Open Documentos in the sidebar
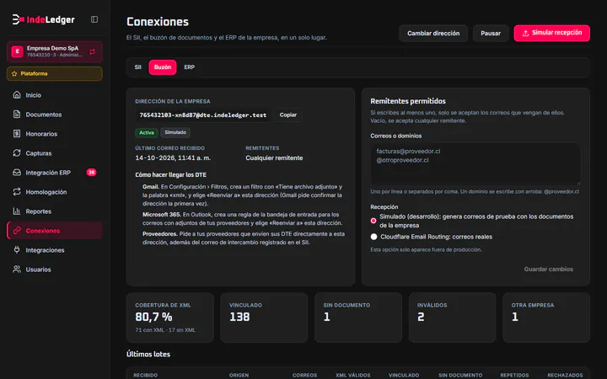The width and height of the screenshot is (607, 379). click(55, 114)
